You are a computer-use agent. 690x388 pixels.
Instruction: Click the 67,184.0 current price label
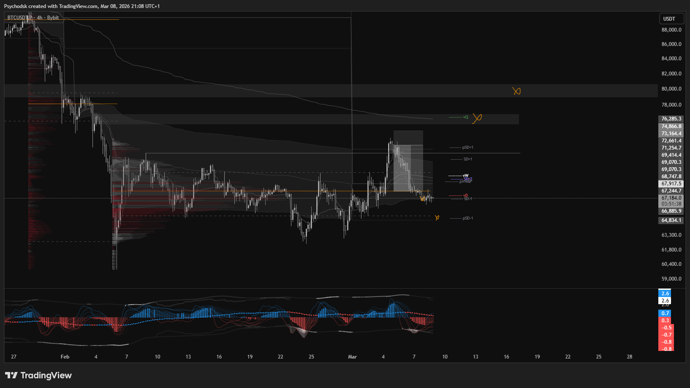point(671,198)
